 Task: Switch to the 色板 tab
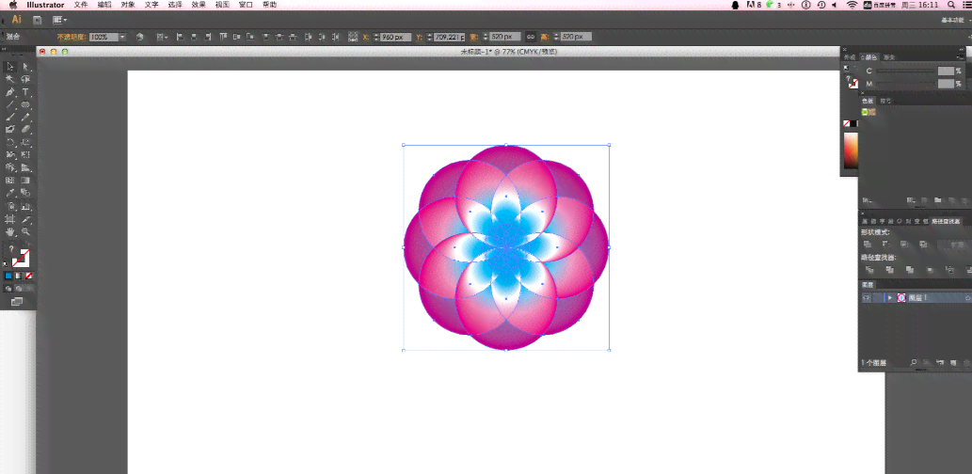click(868, 101)
